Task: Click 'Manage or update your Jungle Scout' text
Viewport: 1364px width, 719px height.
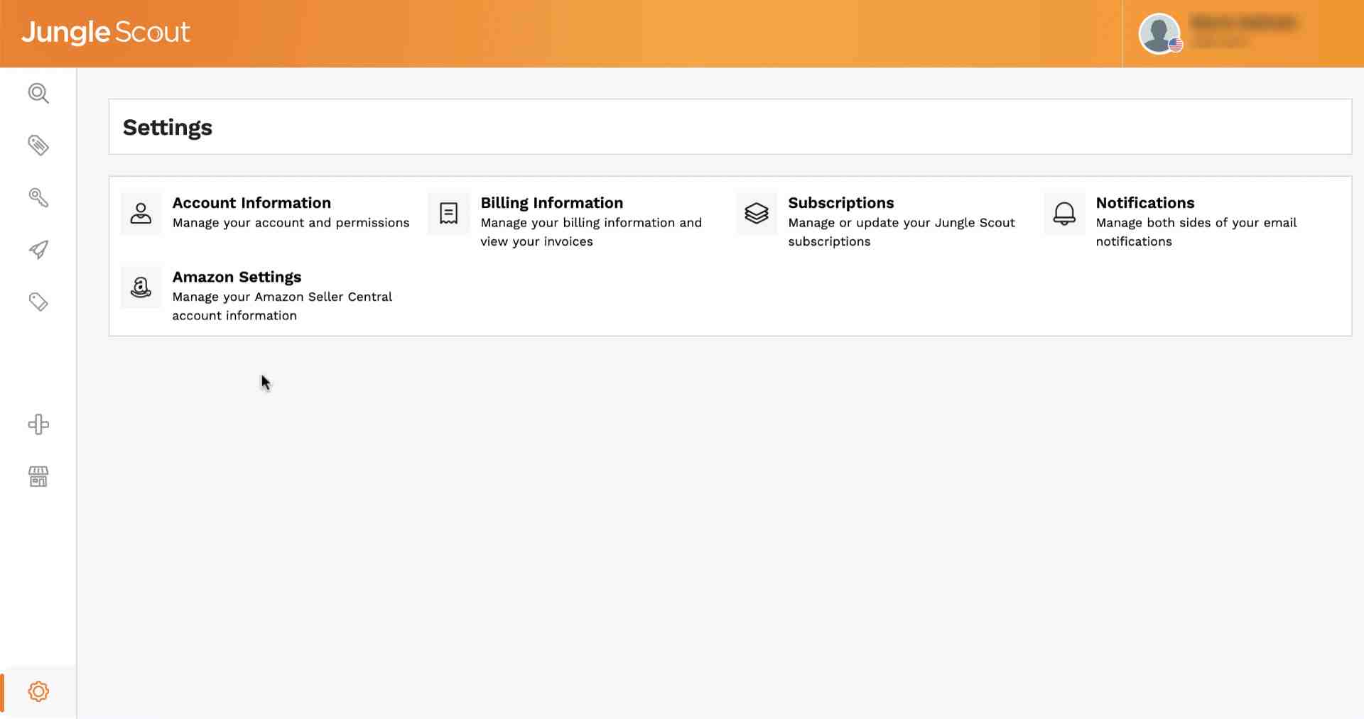Action: pyautogui.click(x=902, y=223)
